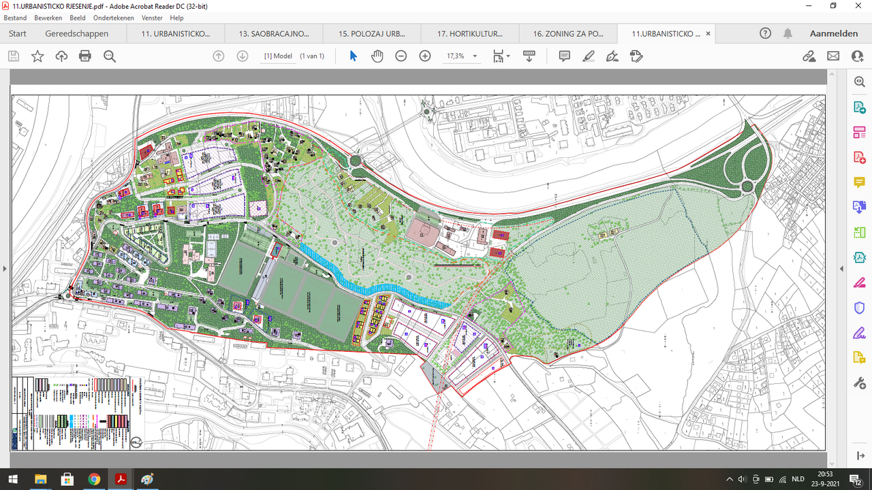The height and width of the screenshot is (490, 872).
Task: Open the 16. ZONING ZA PO document tab
Action: click(568, 33)
